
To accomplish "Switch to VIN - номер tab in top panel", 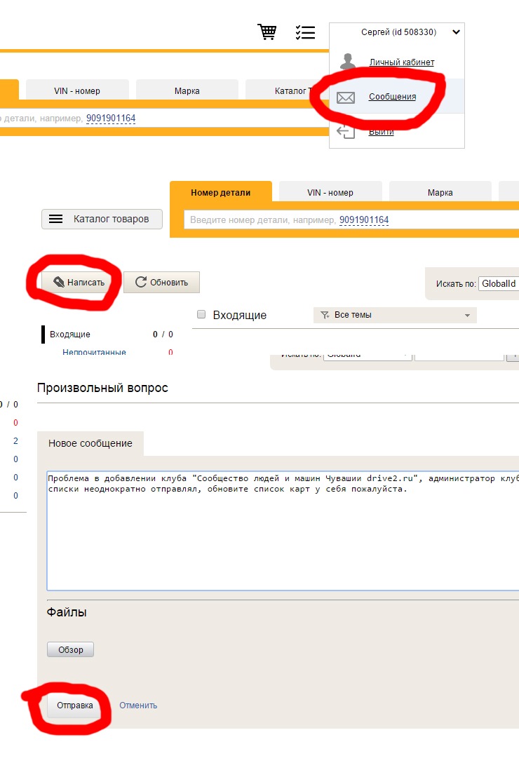I will pos(77,90).
